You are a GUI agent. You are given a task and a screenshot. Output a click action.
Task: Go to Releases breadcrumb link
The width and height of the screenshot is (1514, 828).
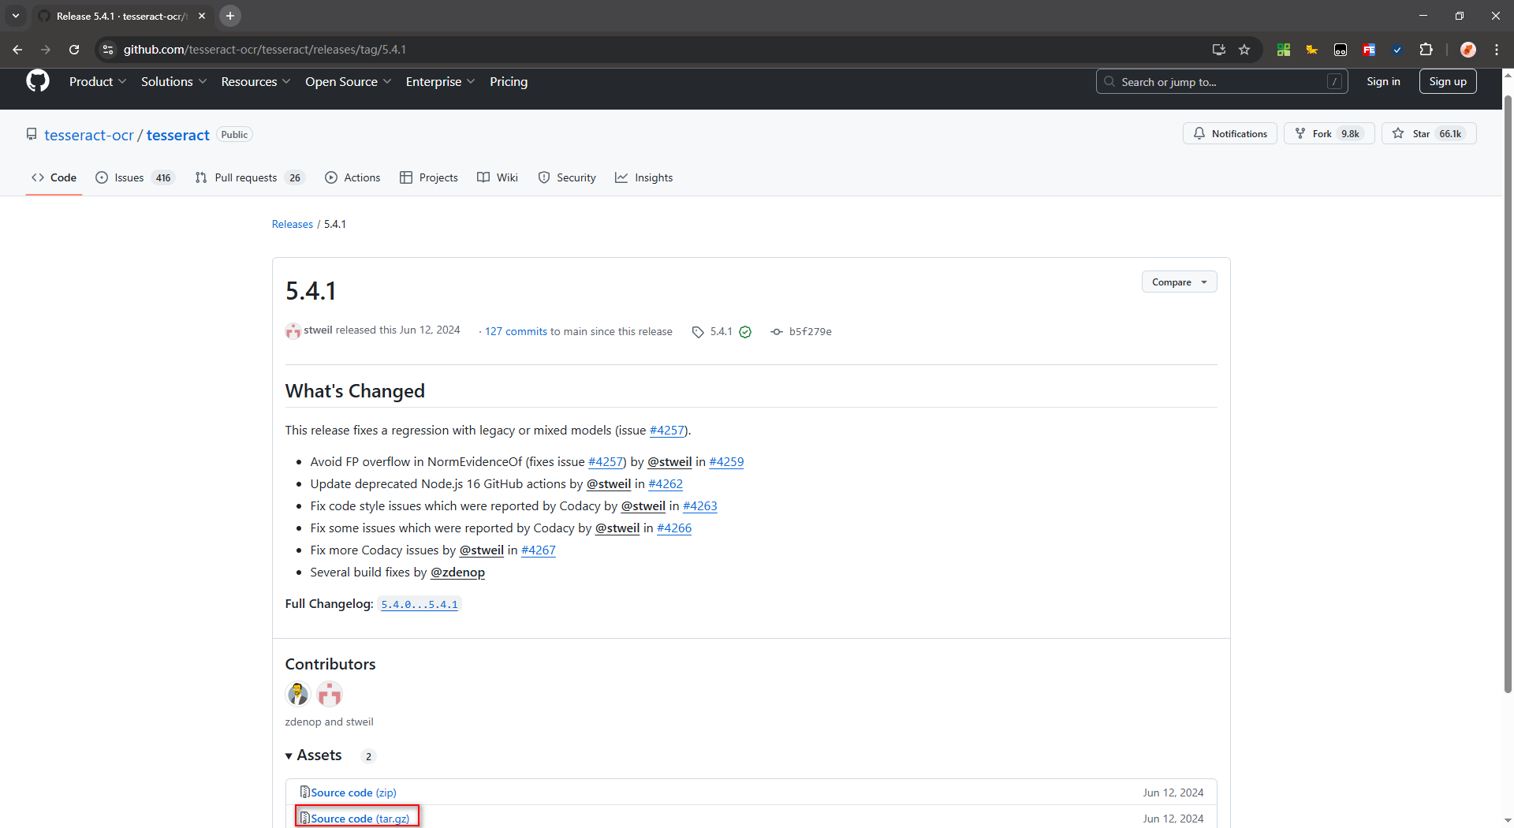(293, 225)
